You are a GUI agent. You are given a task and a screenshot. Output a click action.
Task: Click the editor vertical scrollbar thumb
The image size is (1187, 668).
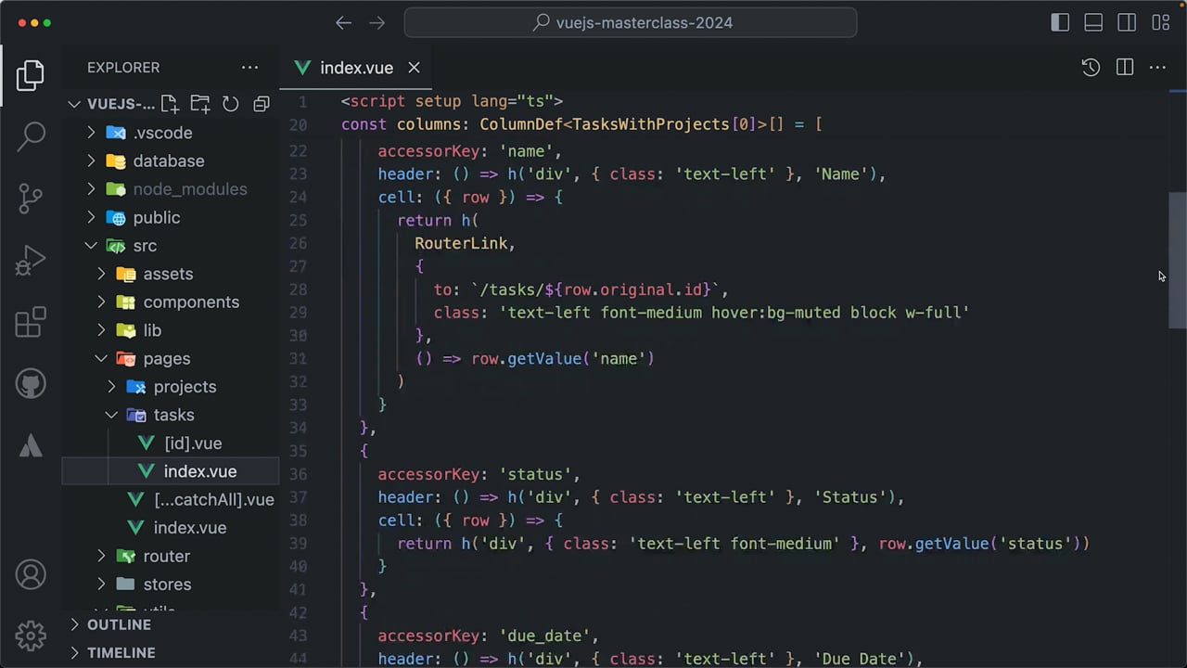[x=1177, y=260]
